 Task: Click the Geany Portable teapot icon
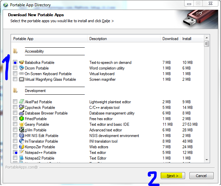[x=21, y=124]
